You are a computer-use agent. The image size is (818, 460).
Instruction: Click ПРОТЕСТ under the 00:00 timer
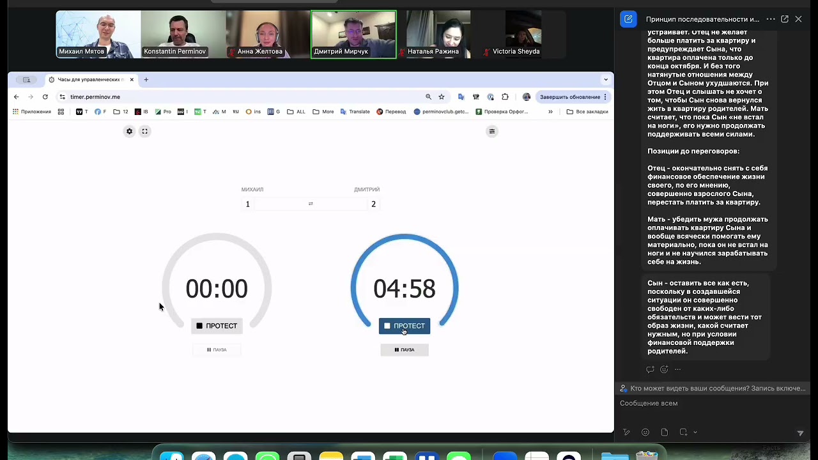point(217,326)
